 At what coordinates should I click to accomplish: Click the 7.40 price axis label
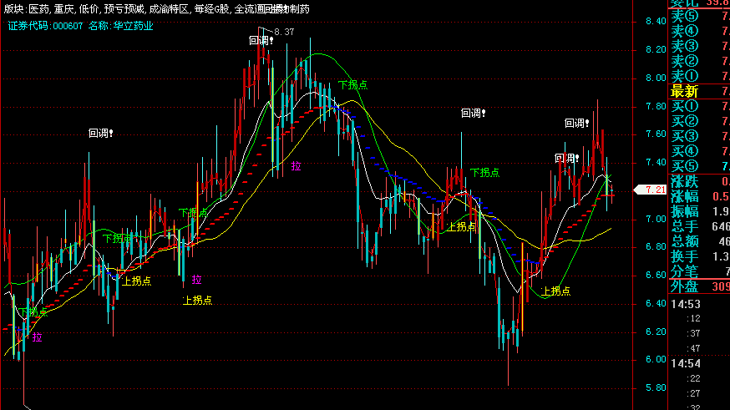tap(656, 163)
